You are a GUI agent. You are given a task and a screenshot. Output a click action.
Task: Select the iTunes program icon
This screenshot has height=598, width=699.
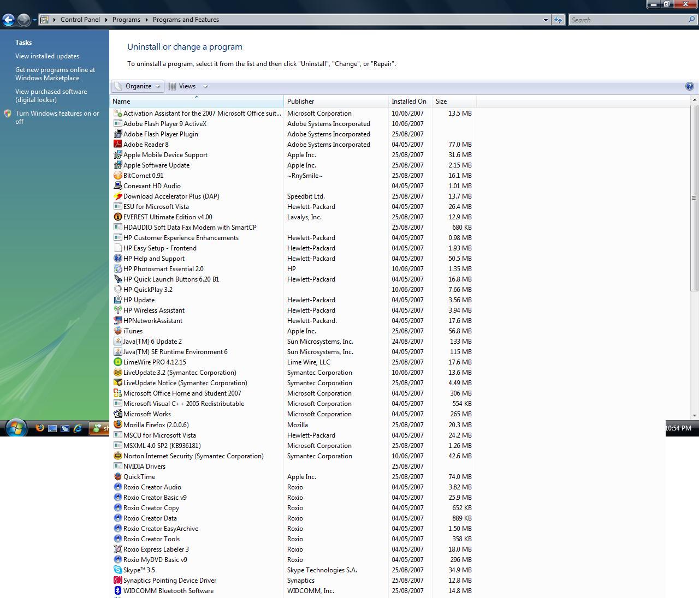click(x=117, y=331)
